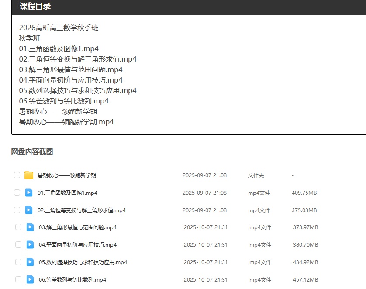Click the video file icon beside 05.数列选择技巧与求和技巧应用.mp4

point(30,262)
